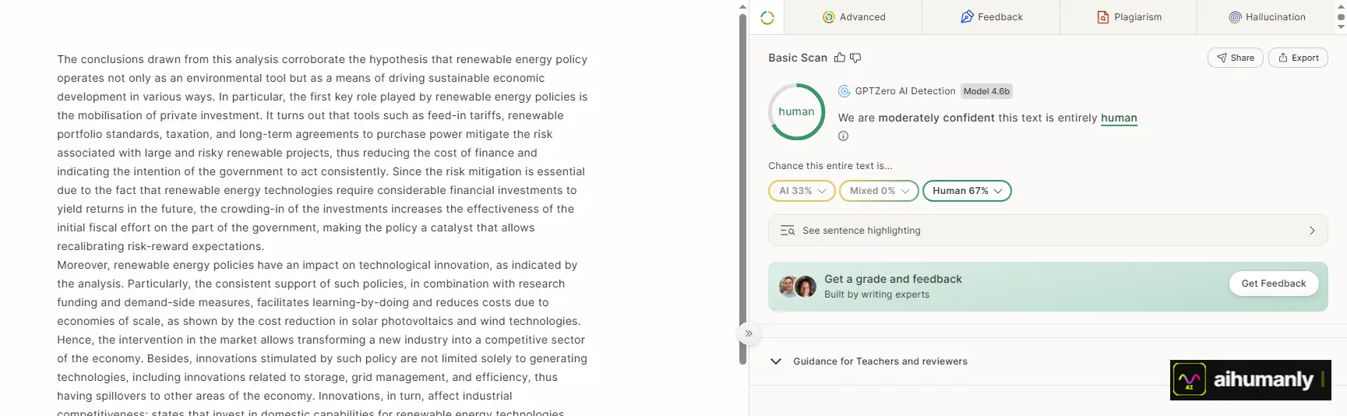Click the info icon below confidence statement
Screen dimensions: 1347x416
(843, 136)
